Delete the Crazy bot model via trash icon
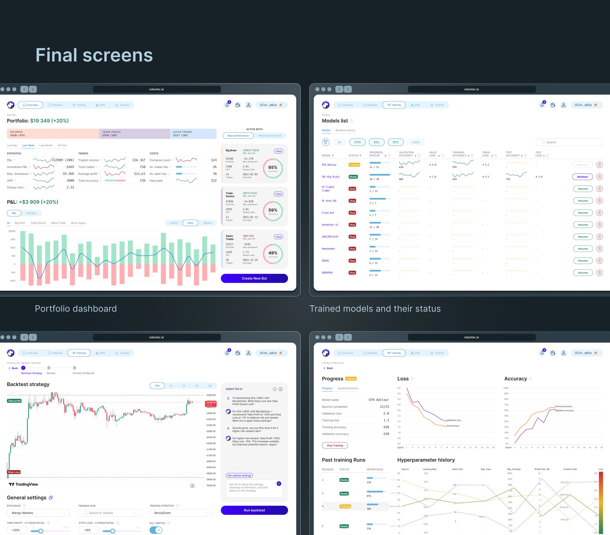This screenshot has height=535, width=610. 599,213
